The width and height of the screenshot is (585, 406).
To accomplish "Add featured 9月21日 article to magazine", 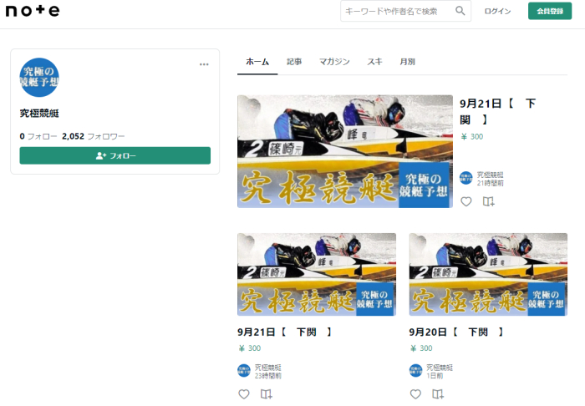I will (x=489, y=201).
